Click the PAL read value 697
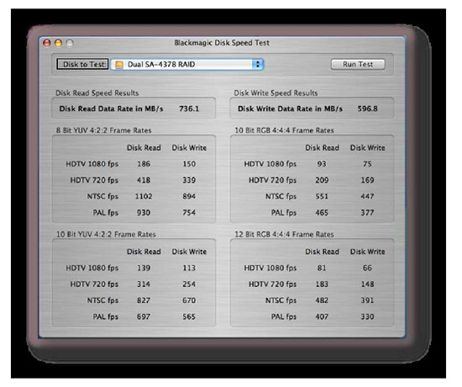Image resolution: width=462 pixels, height=387 pixels. [144, 317]
